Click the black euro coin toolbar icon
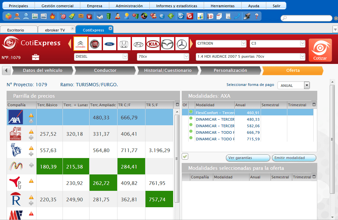338x220 pixels. pos(144,16)
